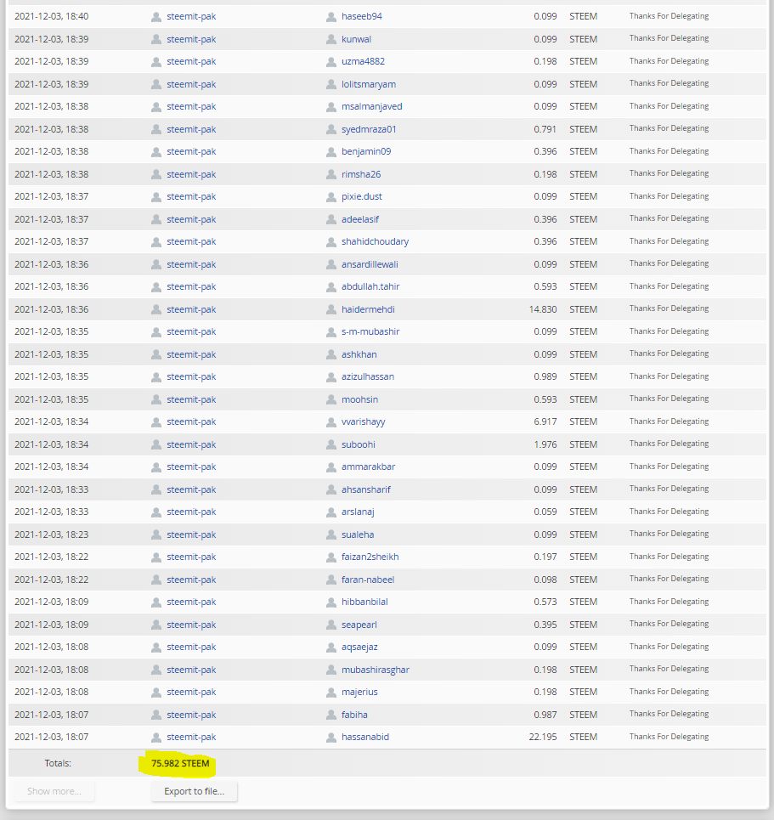
Task: Click the avatar icon beside shahidchoudary
Action: tap(331, 242)
